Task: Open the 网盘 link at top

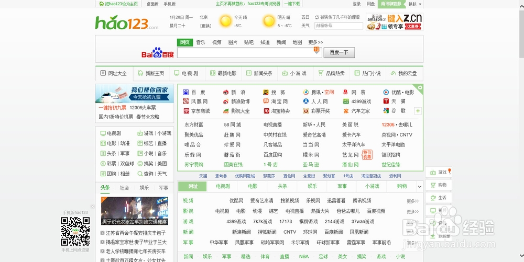Action: (x=370, y=4)
